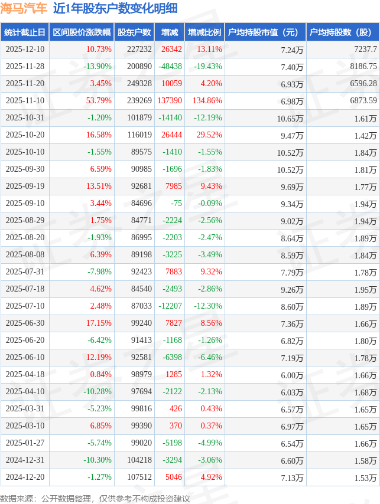
Task: Click the 增减比例 column header
Action: pyautogui.click(x=204, y=32)
